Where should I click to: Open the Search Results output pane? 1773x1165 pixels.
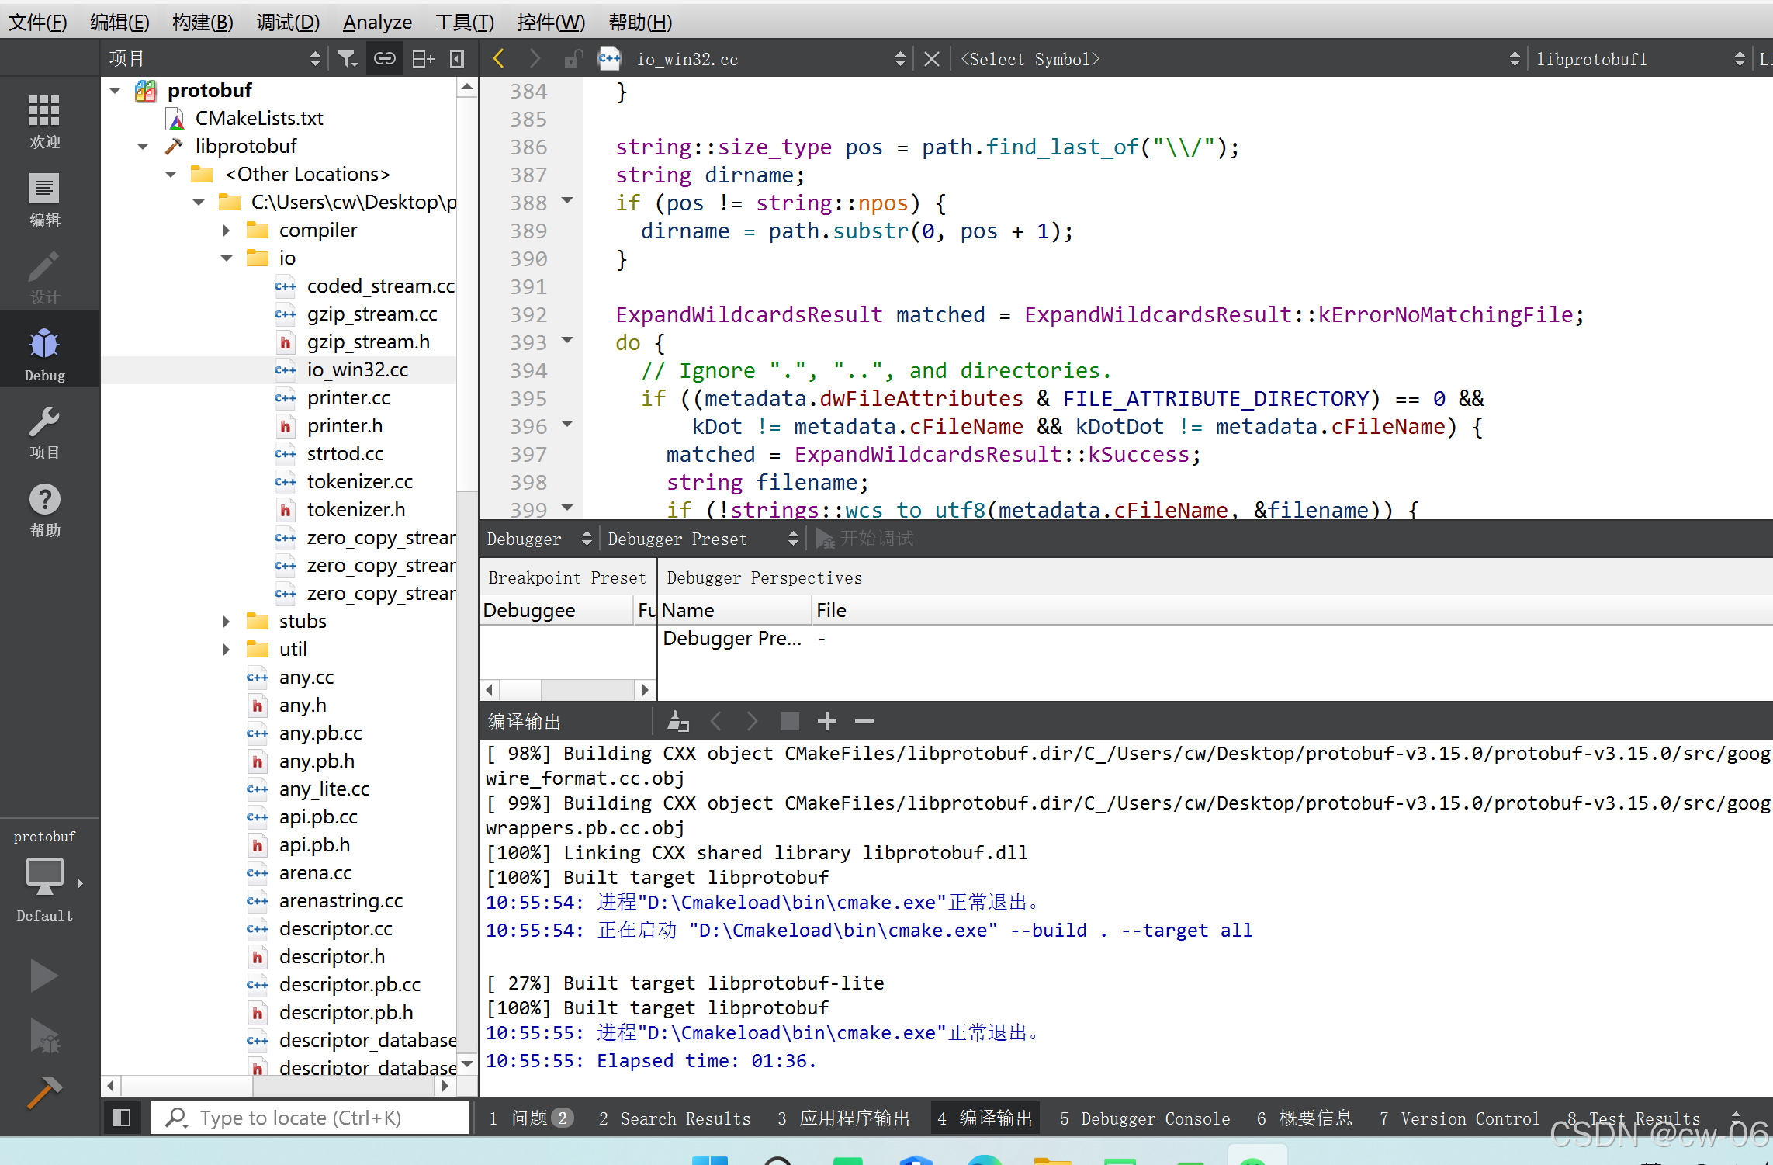675,1118
